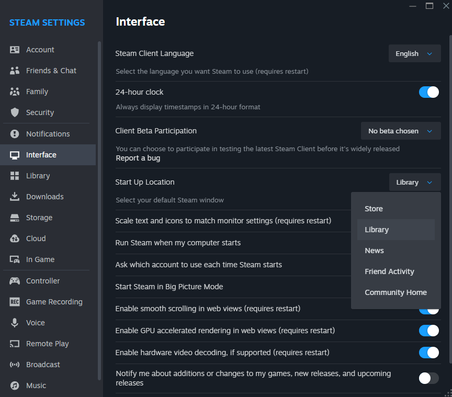The image size is (452, 397).
Task: Disable the 24-hour clock toggle
Action: tap(428, 92)
